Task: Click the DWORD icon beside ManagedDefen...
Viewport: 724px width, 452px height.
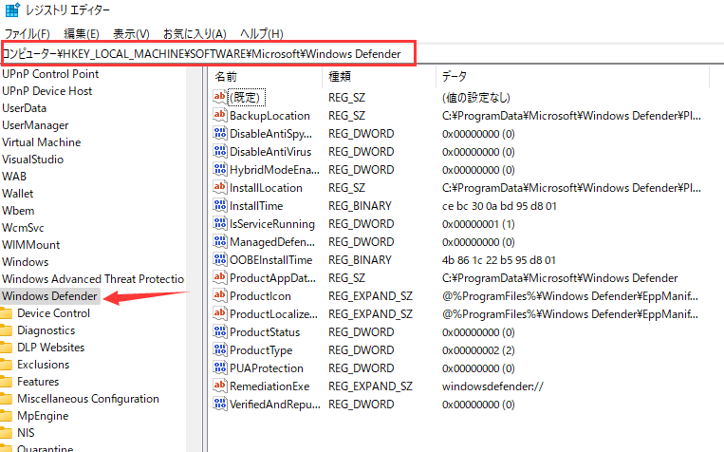Action: 220,241
